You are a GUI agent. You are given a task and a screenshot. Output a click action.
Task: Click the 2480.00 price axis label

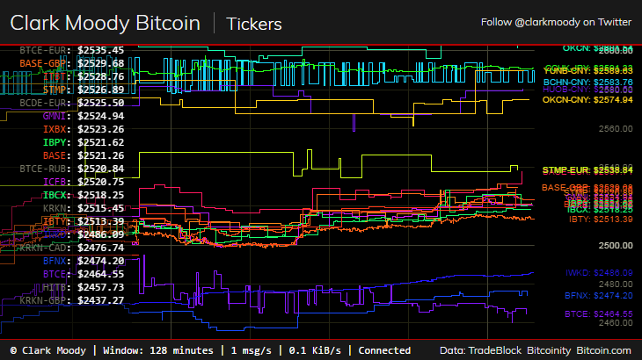pos(616,284)
